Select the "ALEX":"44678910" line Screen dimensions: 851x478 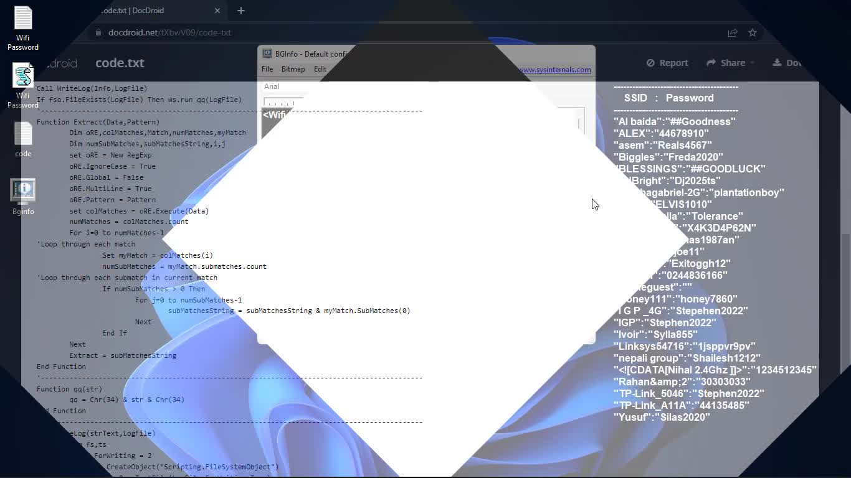[661, 133]
